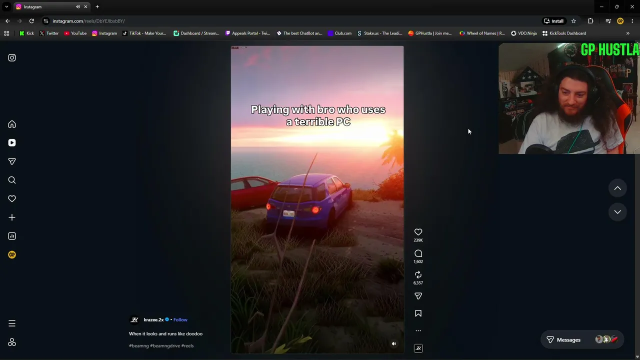The image size is (640, 360).
Task: Click the Create plus icon in sidebar
Action: pos(12,217)
